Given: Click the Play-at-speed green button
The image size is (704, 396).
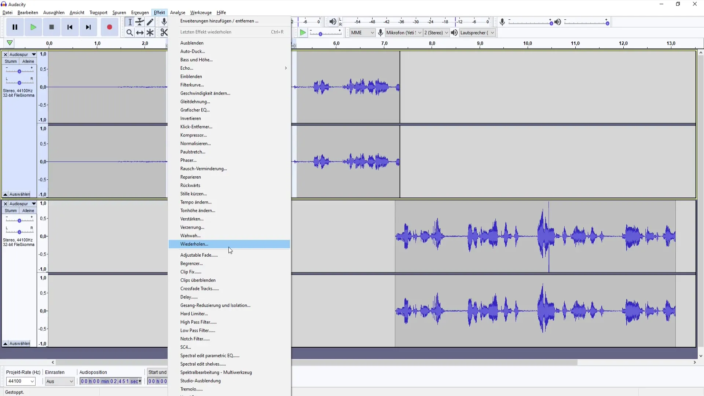Looking at the screenshot, I should (x=303, y=33).
